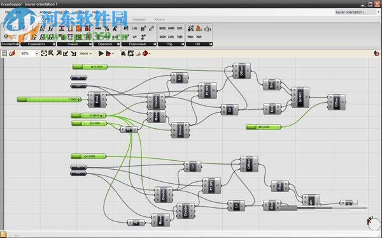
Task: Jump view to upper-right corner arrow
Action: [x=59, y=53]
